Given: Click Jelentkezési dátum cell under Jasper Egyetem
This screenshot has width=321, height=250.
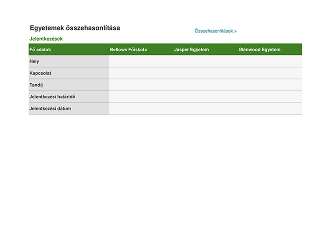Looking at the screenshot, I should (205, 109).
